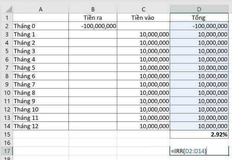Viewport: 232px width, 160px height.
Task: Select column B header
Action: (93, 9)
